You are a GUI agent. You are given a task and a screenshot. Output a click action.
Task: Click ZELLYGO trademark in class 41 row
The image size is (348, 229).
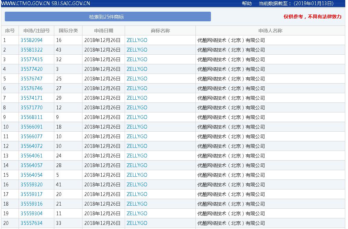tap(137, 185)
